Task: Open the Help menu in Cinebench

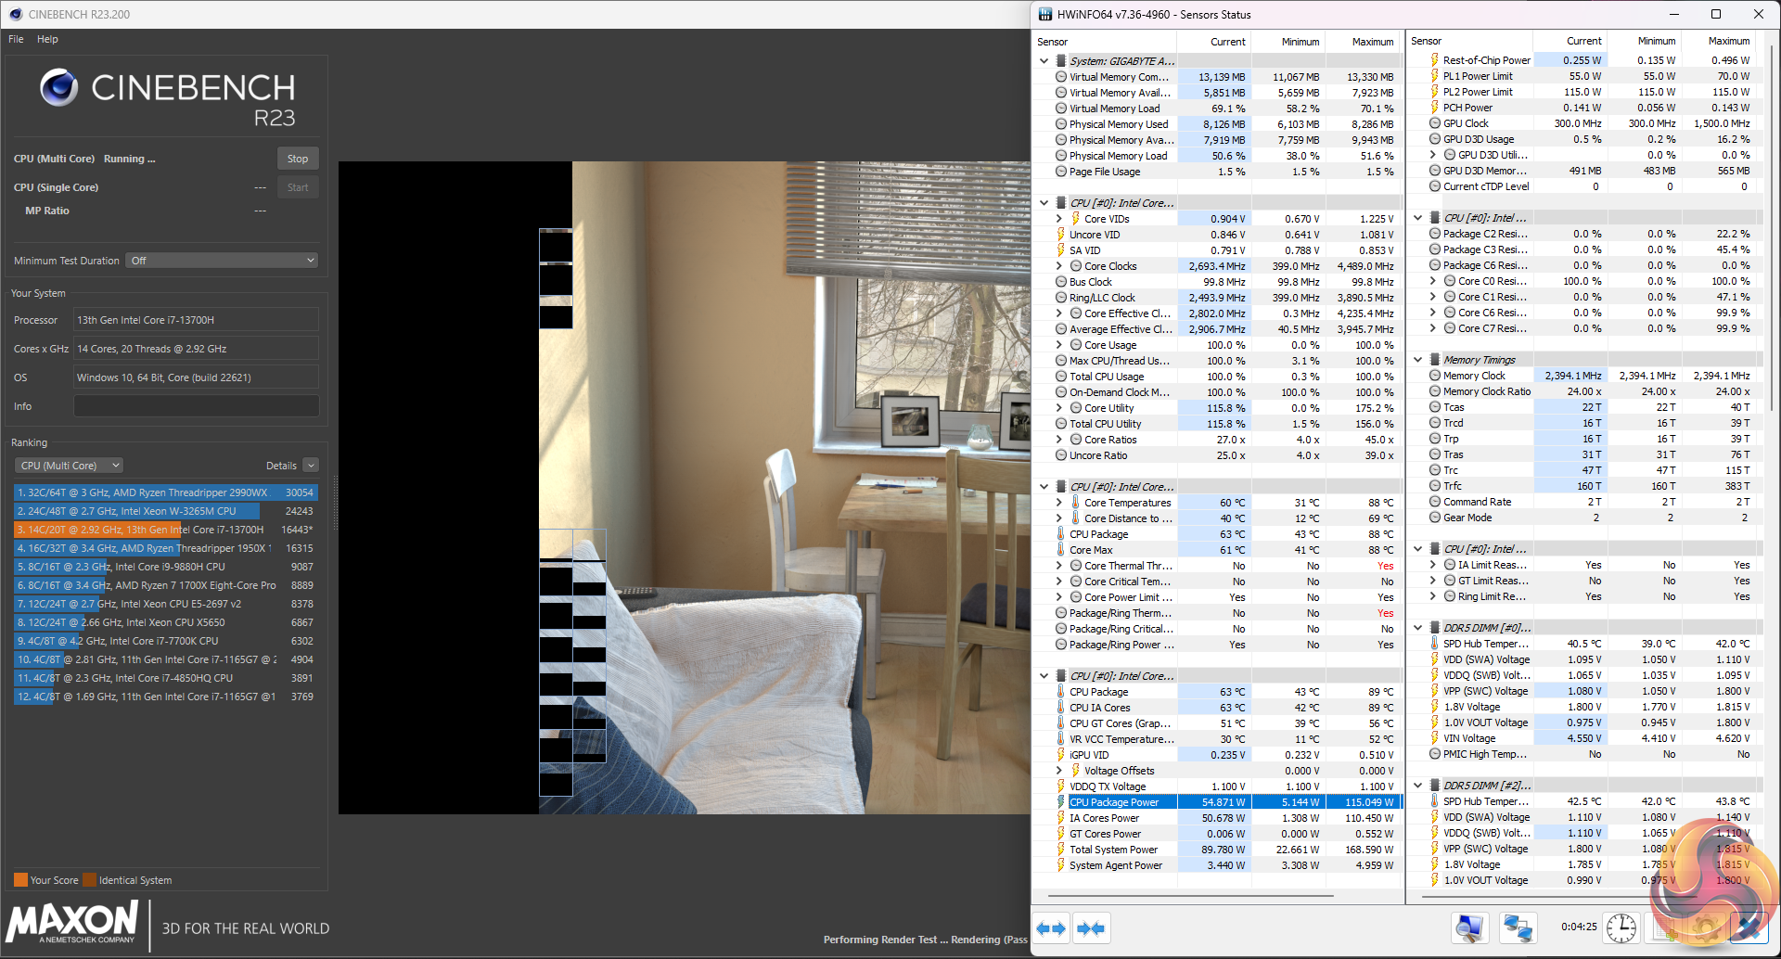Action: 47,39
